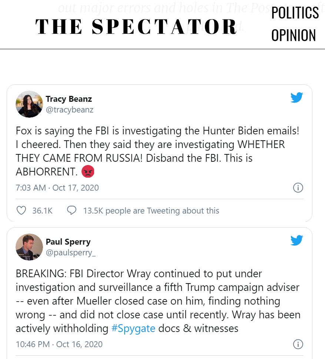Click Twitter bird icon on Paul Sperry tweet
Viewport: 325px width, 359px height.
(296, 241)
